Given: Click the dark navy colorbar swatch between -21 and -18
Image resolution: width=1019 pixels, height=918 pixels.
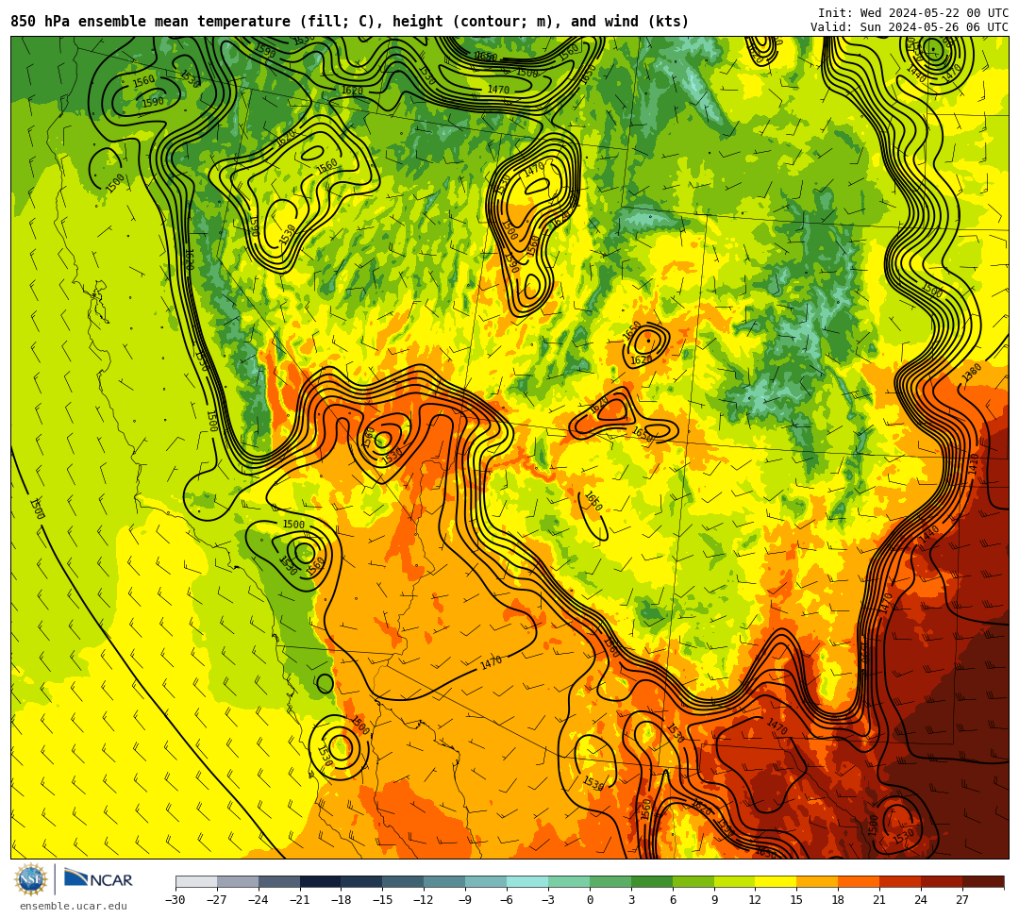Looking at the screenshot, I should pos(321,881).
